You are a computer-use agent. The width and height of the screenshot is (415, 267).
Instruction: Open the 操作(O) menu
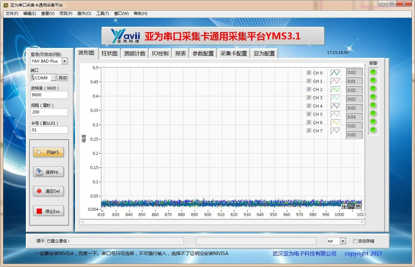click(84, 14)
